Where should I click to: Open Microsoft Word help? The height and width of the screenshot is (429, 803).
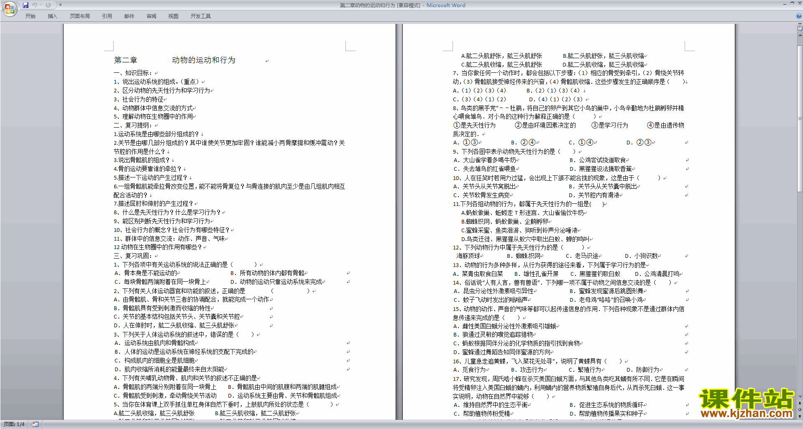tap(799, 16)
